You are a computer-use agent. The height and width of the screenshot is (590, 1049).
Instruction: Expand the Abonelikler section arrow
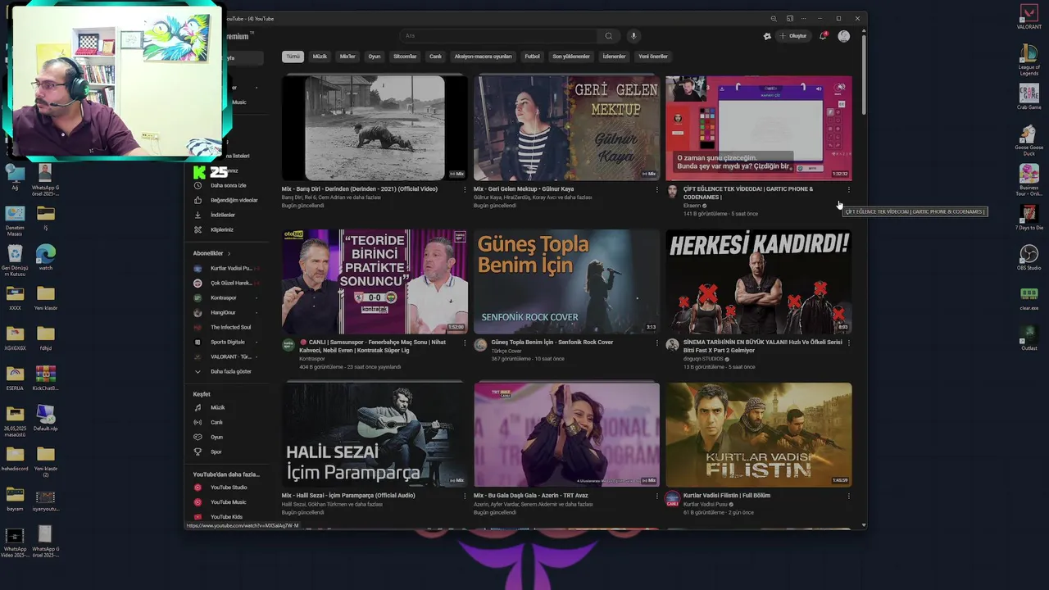pyautogui.click(x=229, y=253)
